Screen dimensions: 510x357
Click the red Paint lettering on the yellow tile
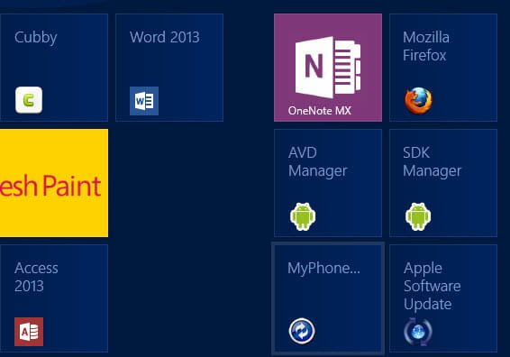point(71,186)
